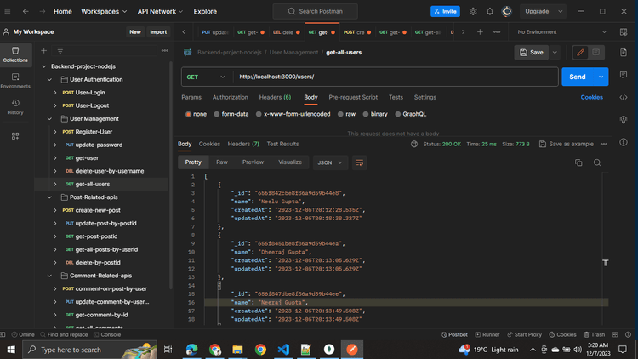Open the Environments sidebar panel
The height and width of the screenshot is (359, 638).
15,81
